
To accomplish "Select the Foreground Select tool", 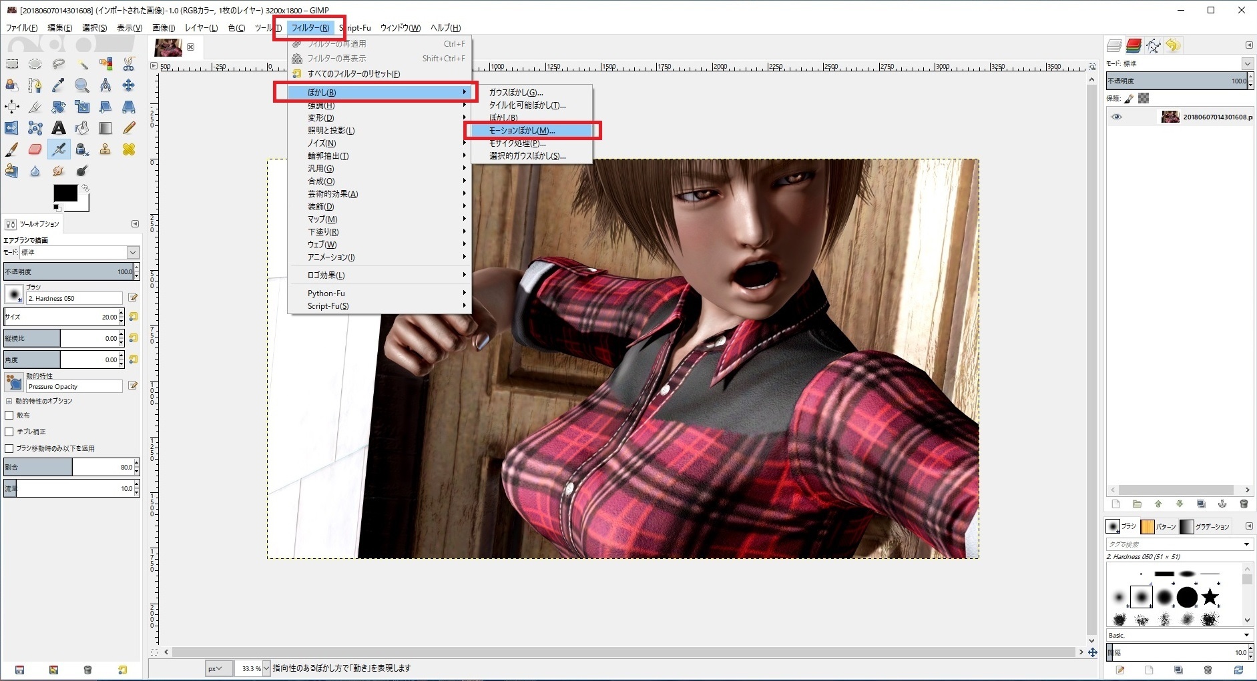I will coord(12,85).
